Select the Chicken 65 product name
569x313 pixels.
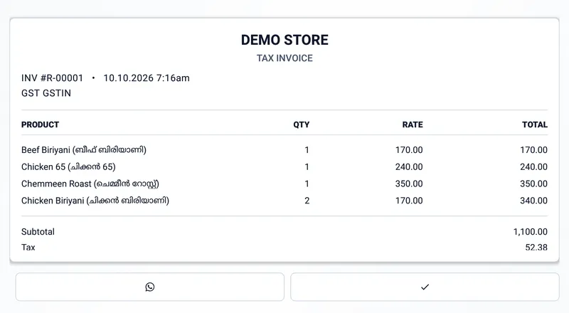(68, 167)
